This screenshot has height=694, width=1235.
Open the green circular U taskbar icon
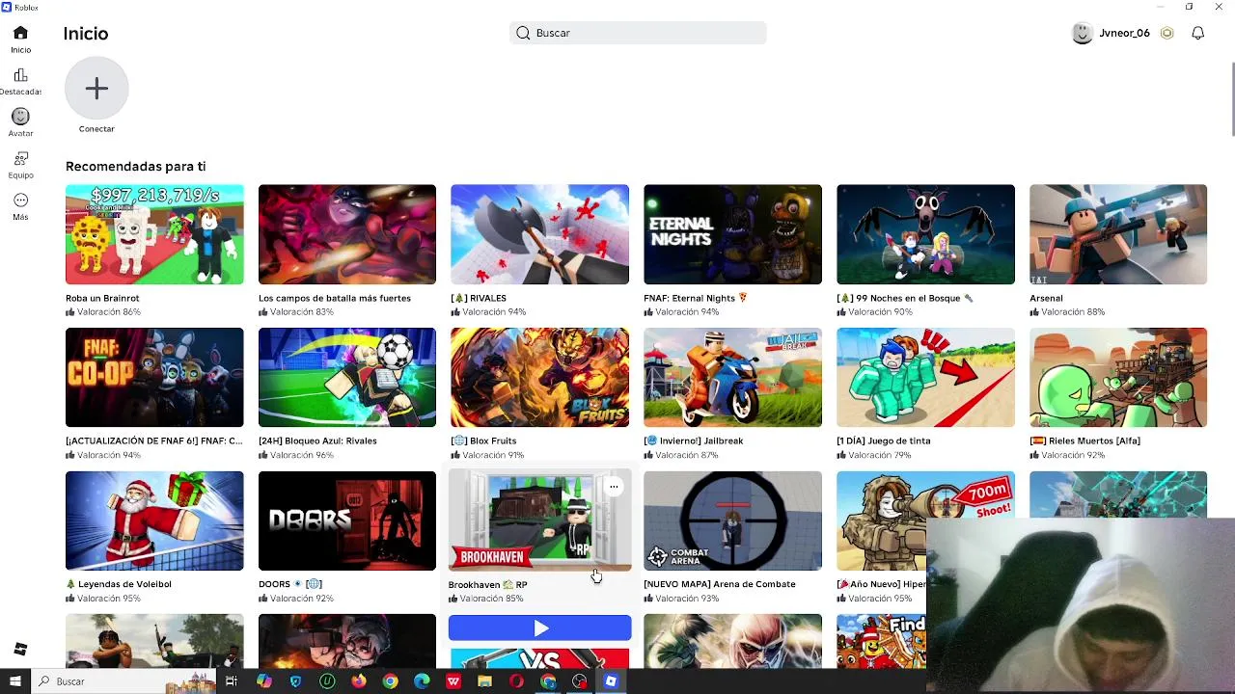click(x=327, y=681)
